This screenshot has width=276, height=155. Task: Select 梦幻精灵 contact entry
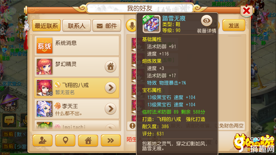click(x=77, y=67)
